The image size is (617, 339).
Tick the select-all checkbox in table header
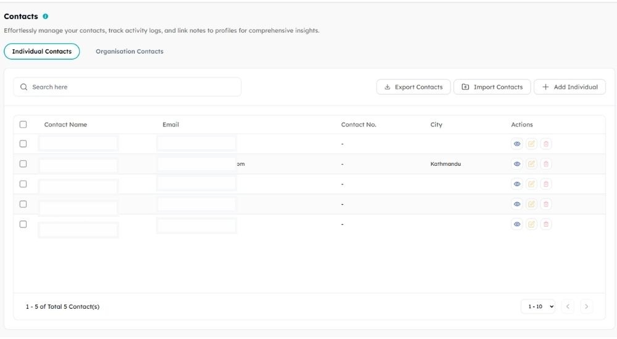pos(23,125)
